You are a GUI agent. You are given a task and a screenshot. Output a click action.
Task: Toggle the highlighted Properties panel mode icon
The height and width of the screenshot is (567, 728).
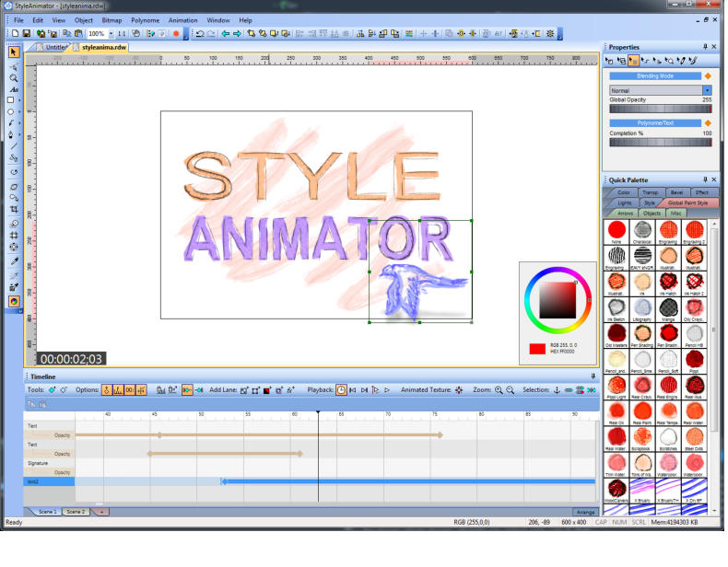pos(633,61)
